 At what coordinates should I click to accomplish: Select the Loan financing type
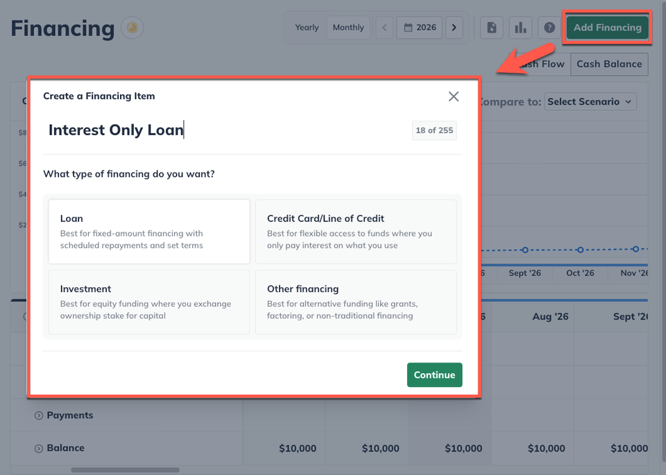click(x=149, y=232)
